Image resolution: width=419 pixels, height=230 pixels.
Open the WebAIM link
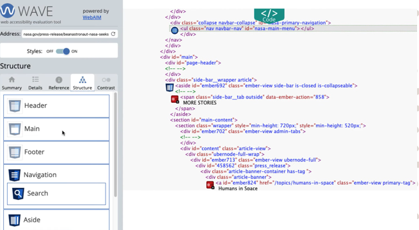(x=92, y=17)
